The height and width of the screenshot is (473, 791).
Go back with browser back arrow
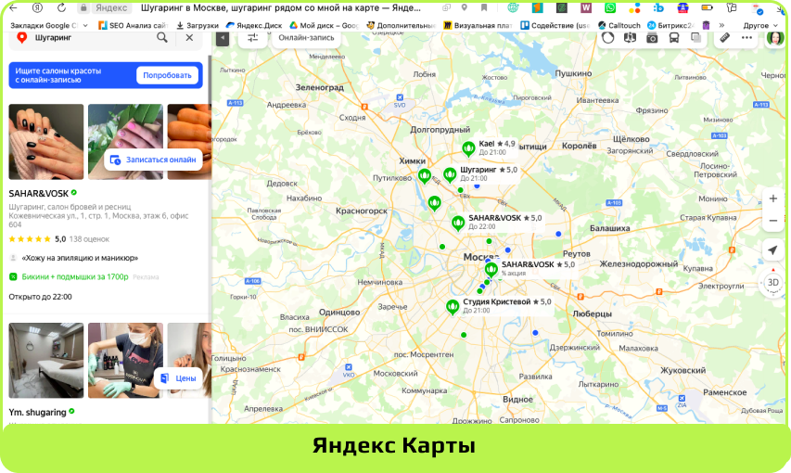click(x=14, y=7)
